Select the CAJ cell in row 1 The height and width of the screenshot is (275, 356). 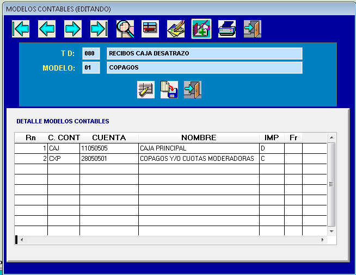click(x=64, y=148)
